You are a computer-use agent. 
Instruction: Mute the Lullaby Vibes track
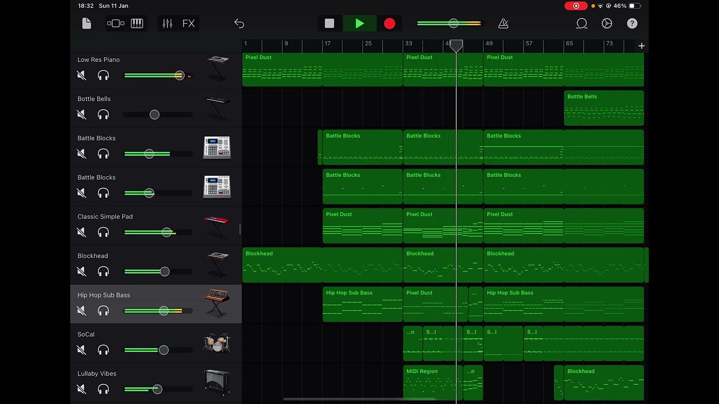point(81,389)
